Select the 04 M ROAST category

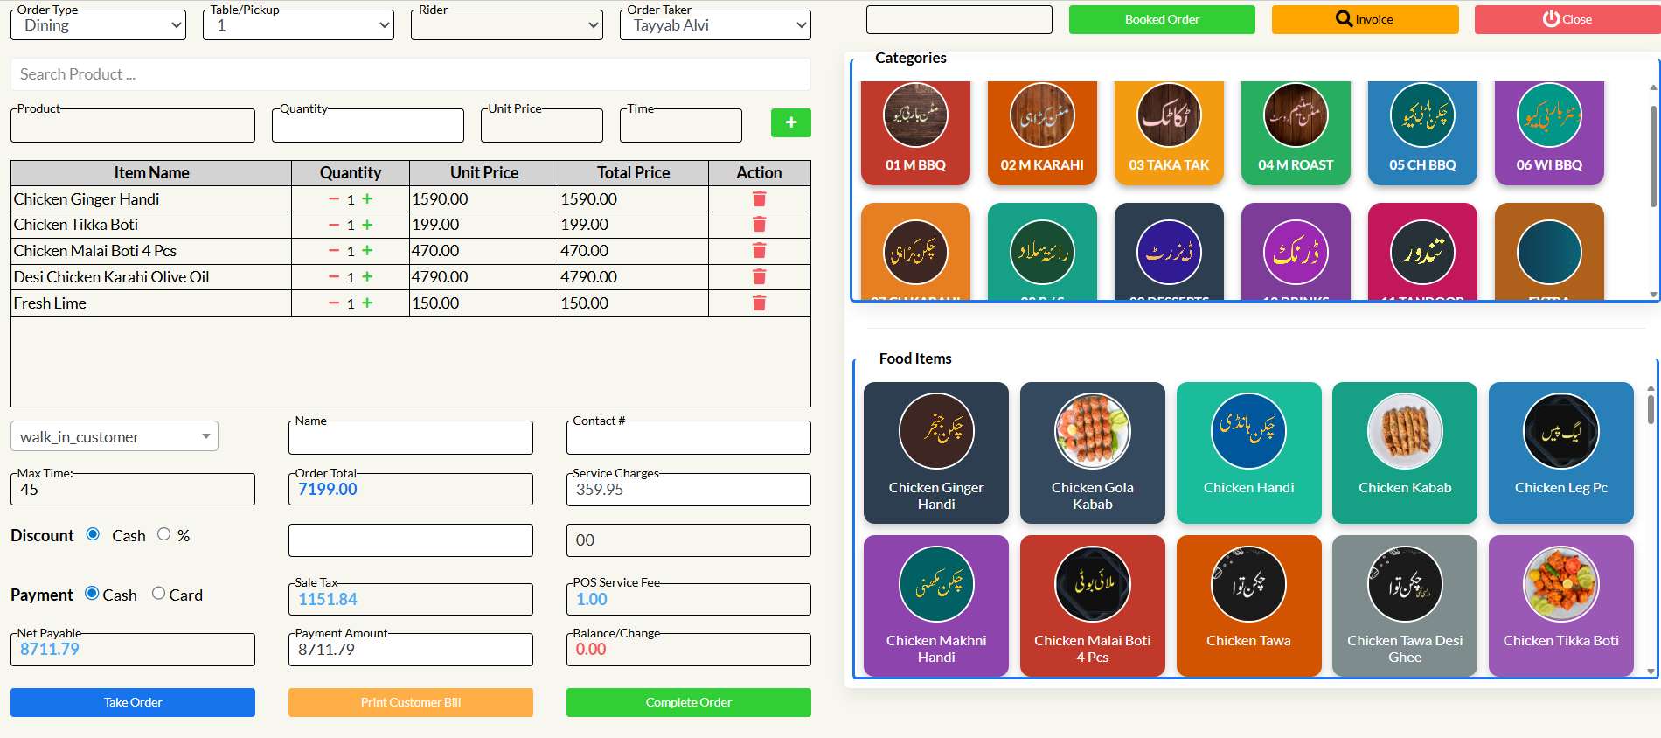click(x=1296, y=133)
